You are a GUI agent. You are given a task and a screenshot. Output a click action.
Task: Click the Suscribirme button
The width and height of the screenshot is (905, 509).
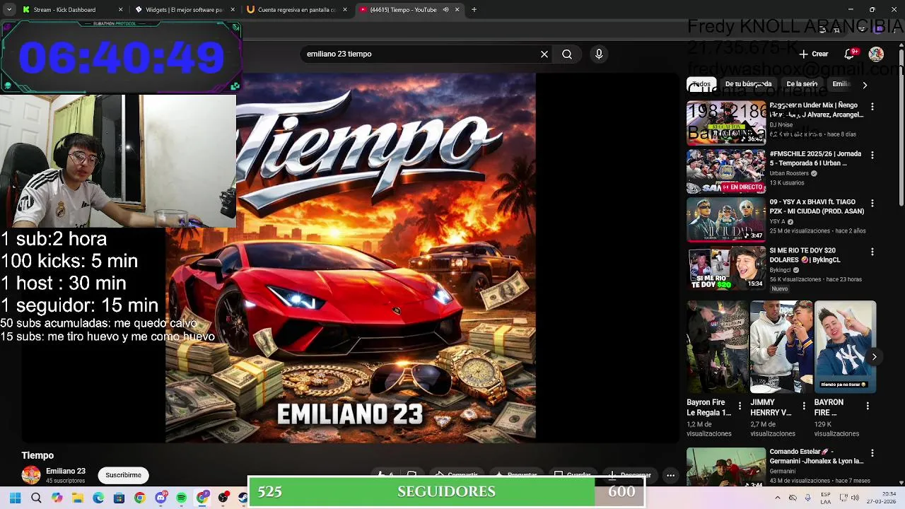123,475
